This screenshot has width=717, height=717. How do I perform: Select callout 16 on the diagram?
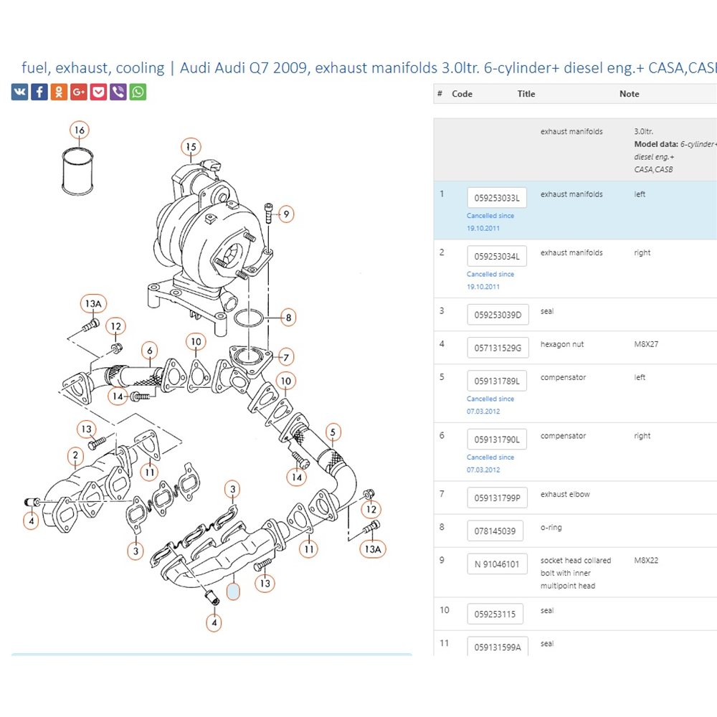tap(80, 130)
